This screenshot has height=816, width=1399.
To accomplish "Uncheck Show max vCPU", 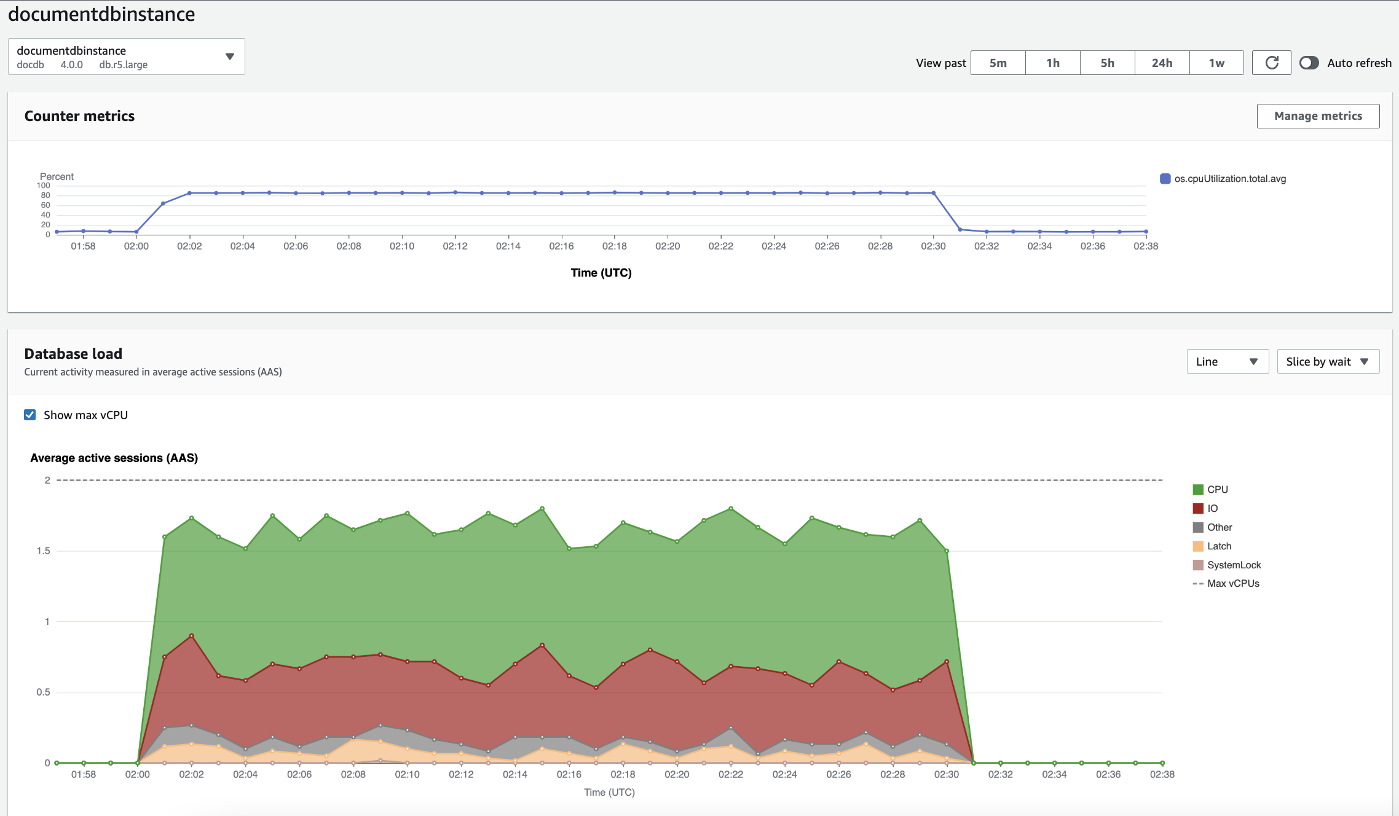I will 29,415.
